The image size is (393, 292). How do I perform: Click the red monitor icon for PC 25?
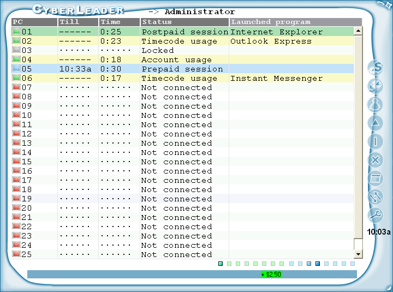tap(16, 254)
